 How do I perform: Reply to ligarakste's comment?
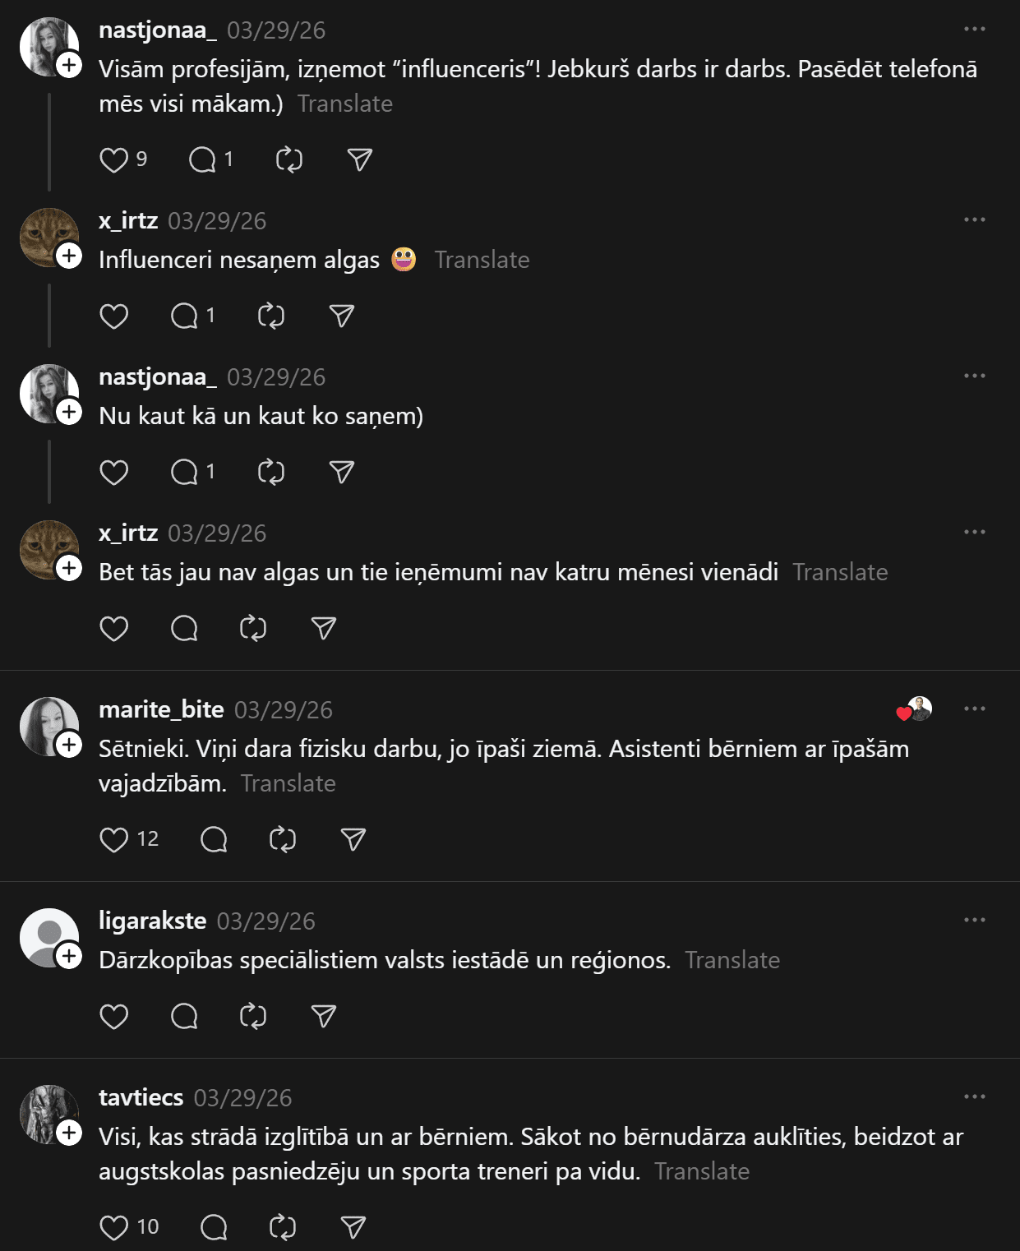(x=184, y=1017)
